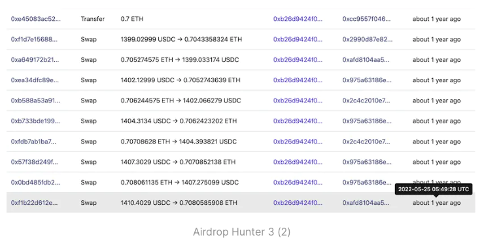
Task: Click the Airdrop Hunter 3 (2) caption
Action: tap(241, 232)
